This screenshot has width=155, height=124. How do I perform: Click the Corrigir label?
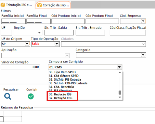click(x=32, y=90)
